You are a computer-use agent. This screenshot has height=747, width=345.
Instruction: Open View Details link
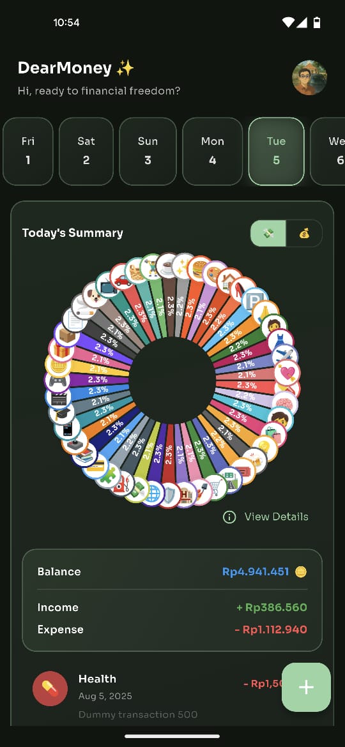[266, 517]
